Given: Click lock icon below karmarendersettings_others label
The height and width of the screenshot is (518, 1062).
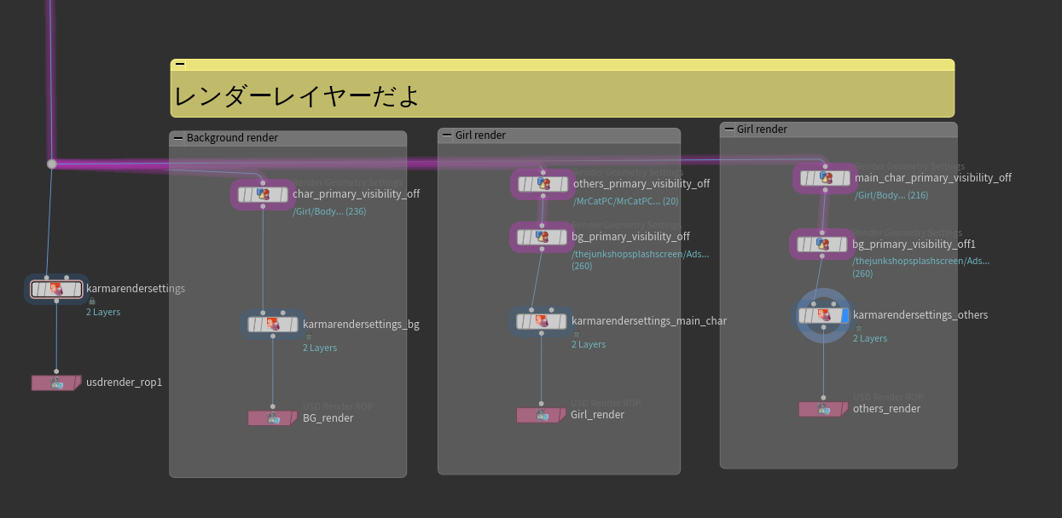Looking at the screenshot, I should pos(858,328).
